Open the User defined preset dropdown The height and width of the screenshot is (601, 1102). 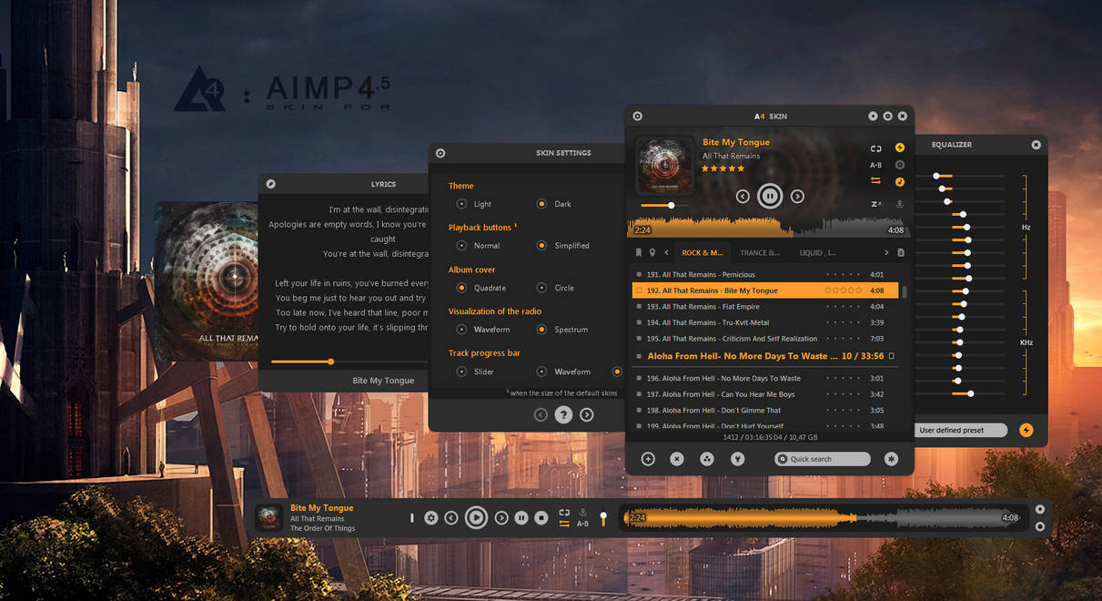pyautogui.click(x=961, y=430)
